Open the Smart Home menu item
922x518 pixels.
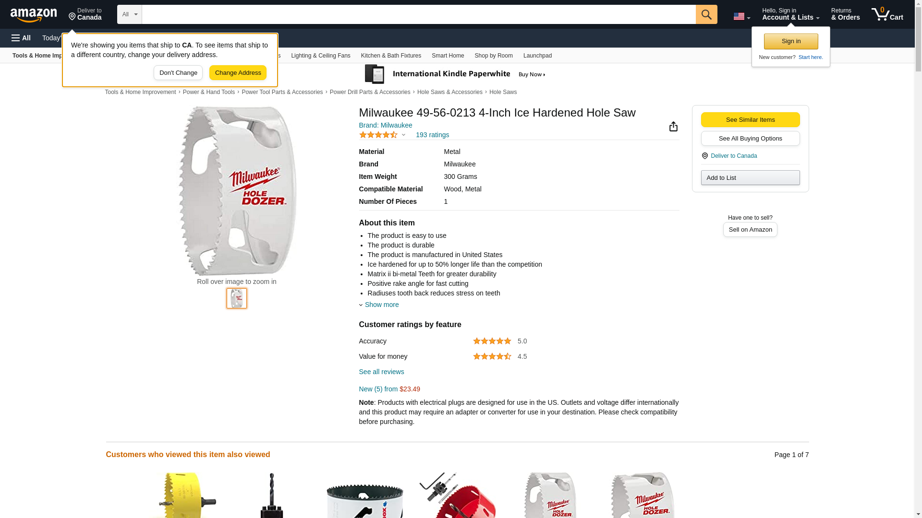click(448, 56)
